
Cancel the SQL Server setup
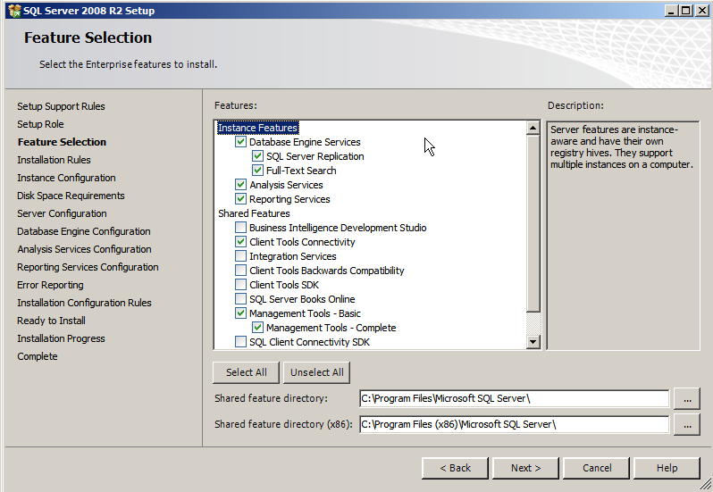click(x=597, y=468)
